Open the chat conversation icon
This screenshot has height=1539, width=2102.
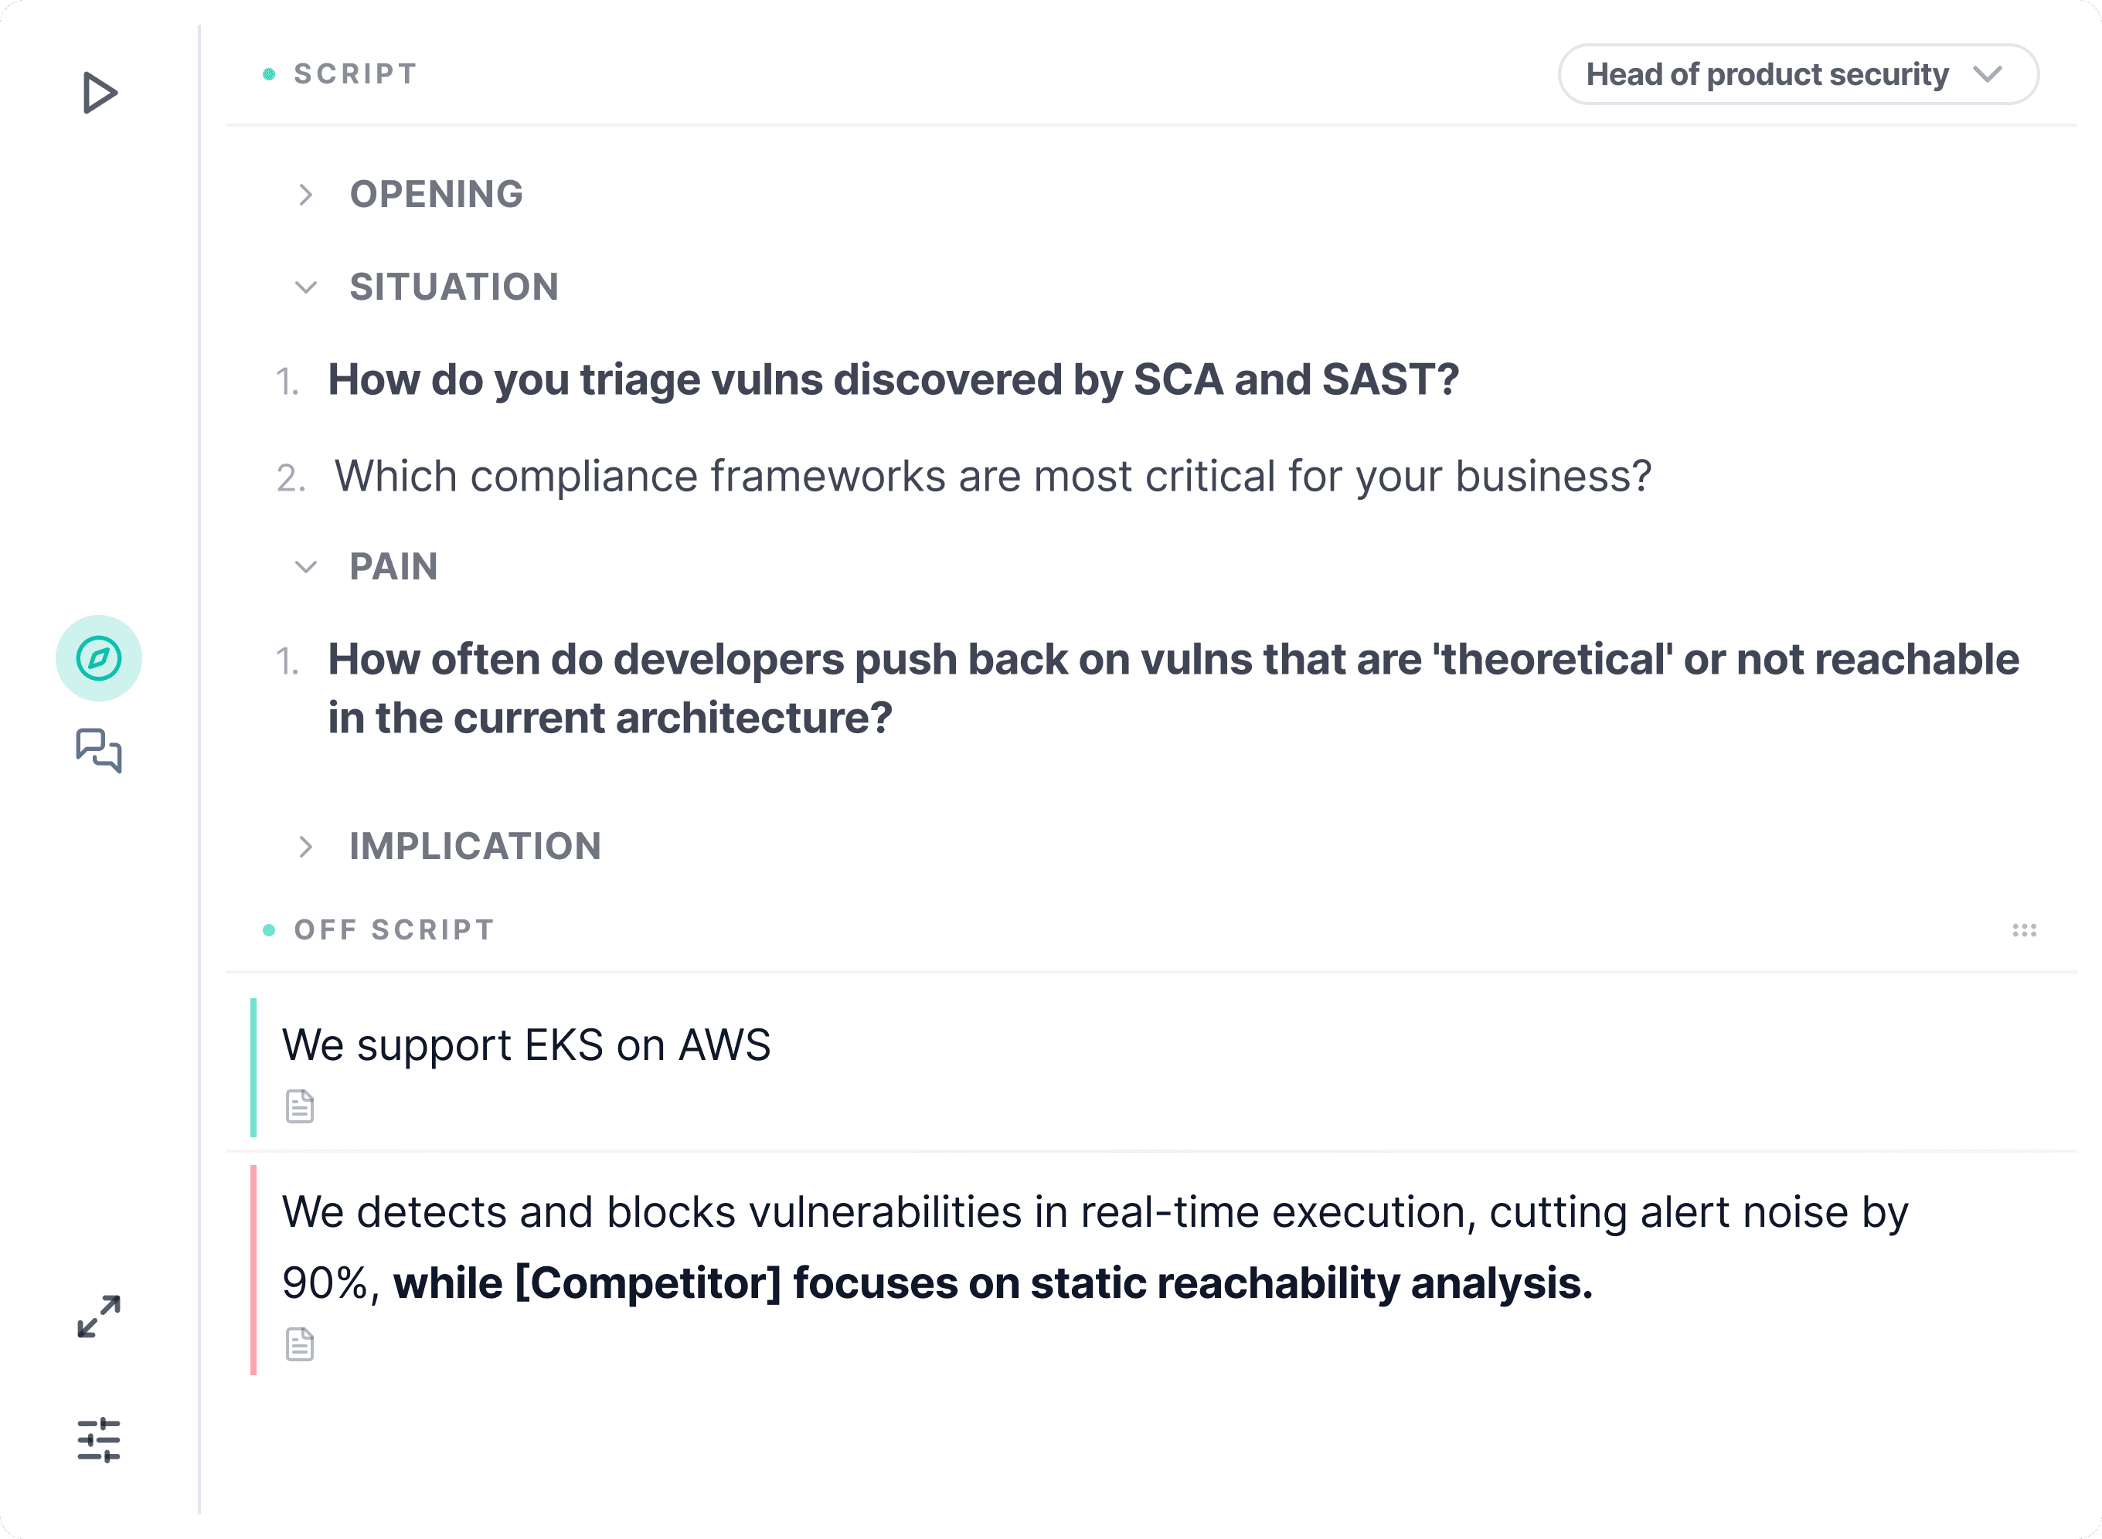100,753
